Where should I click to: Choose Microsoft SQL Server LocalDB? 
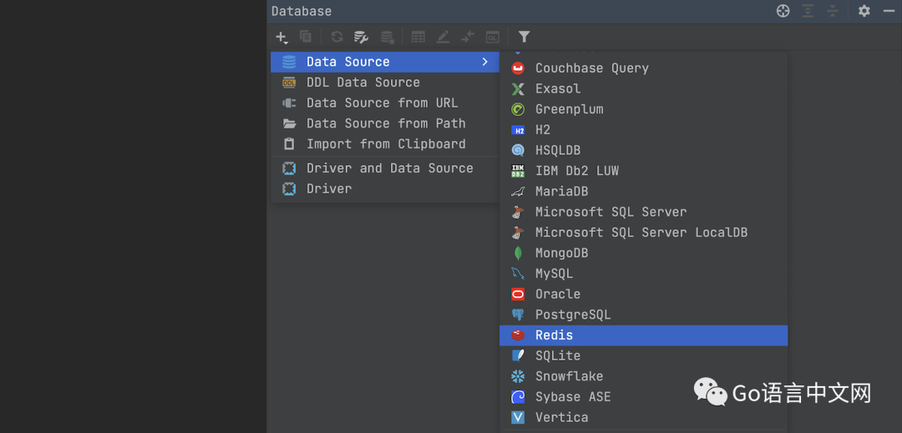coord(641,233)
